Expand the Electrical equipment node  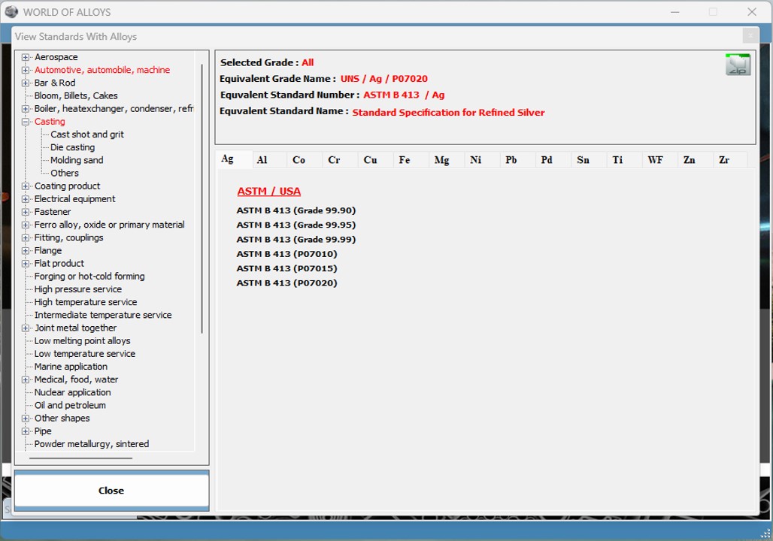point(25,199)
